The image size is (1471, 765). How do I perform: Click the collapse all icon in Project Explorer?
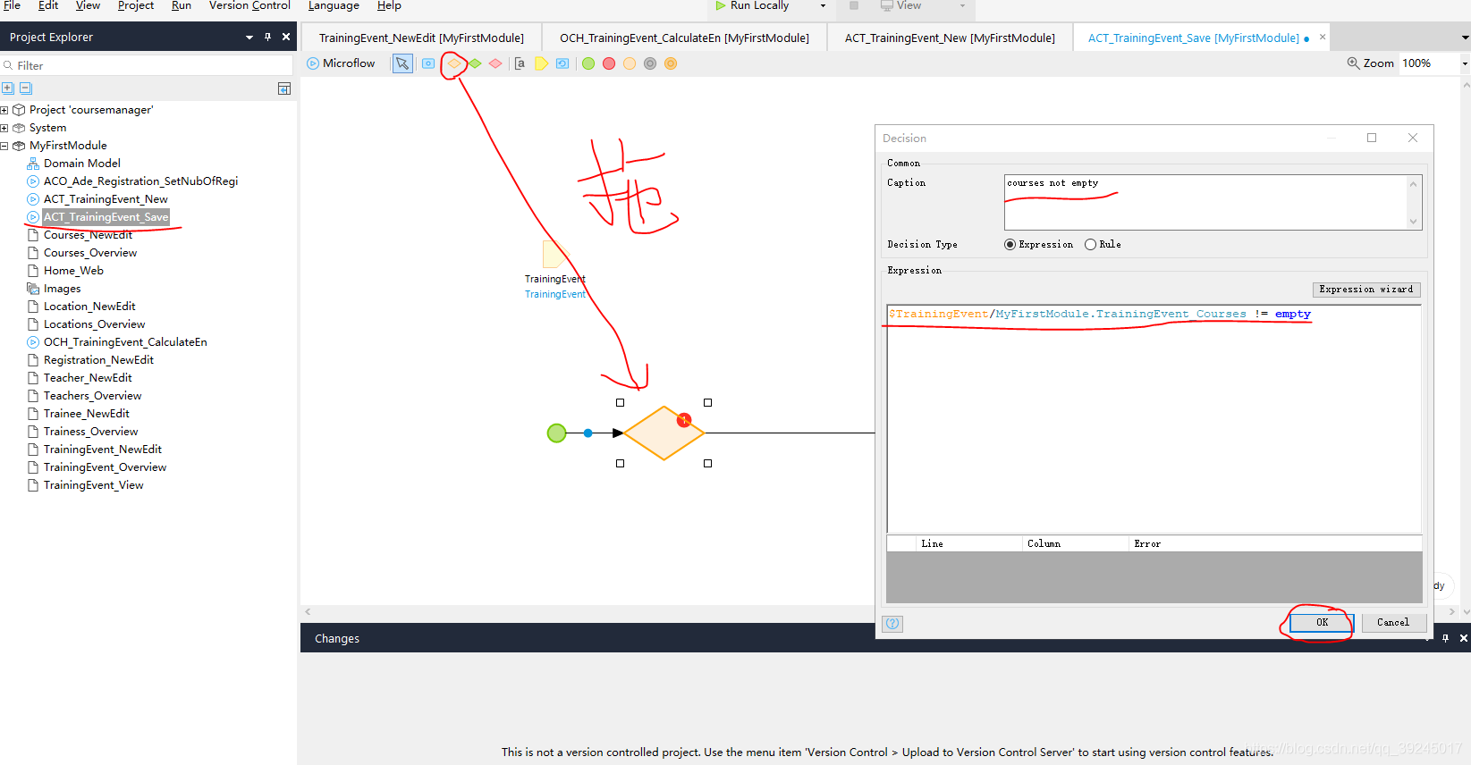click(x=26, y=88)
